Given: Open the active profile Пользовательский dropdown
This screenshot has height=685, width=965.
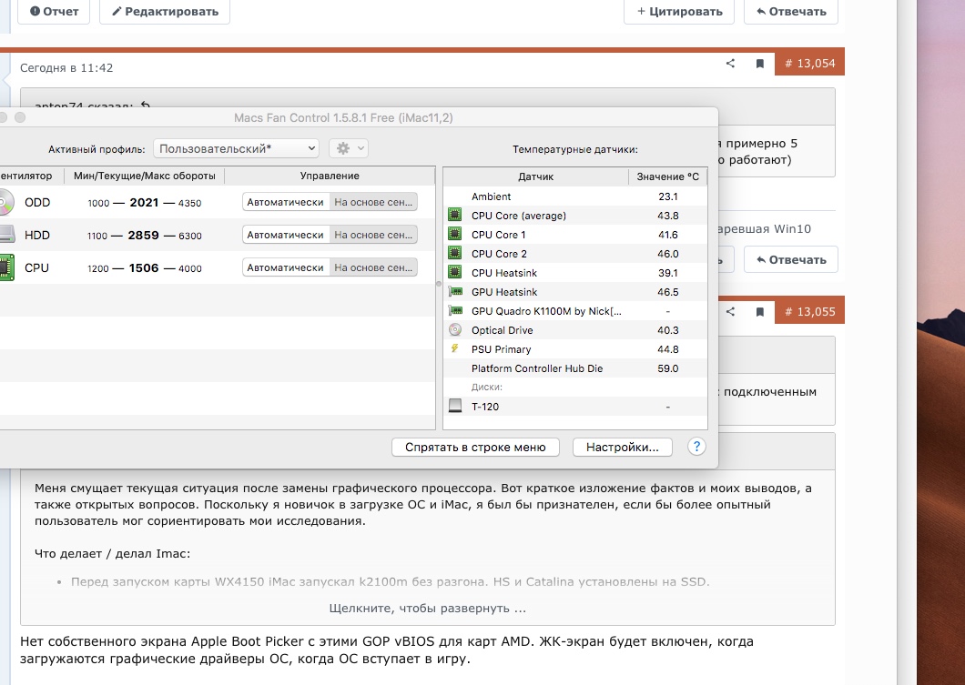Looking at the screenshot, I should point(236,148).
